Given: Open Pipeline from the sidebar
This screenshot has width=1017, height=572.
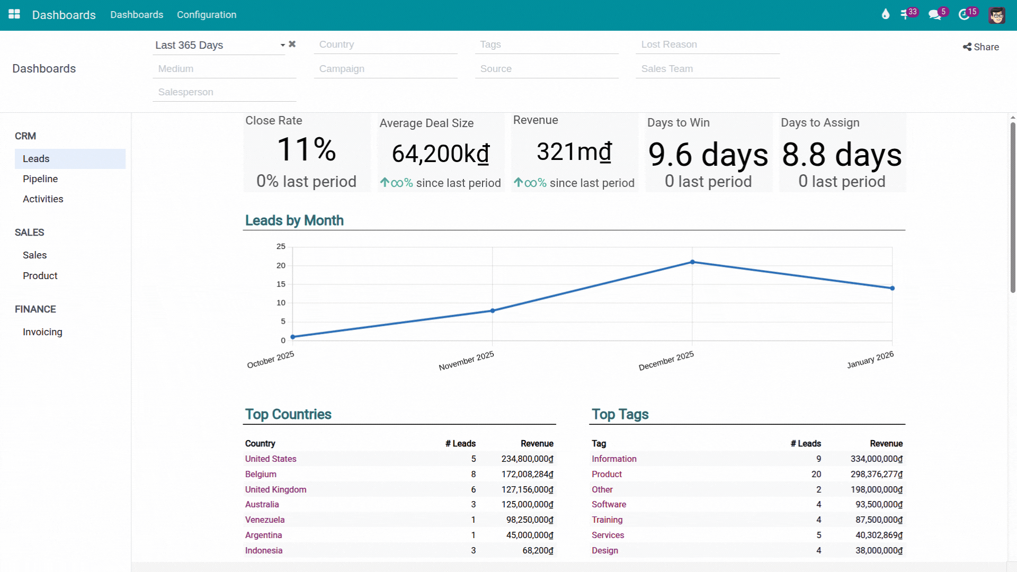Looking at the screenshot, I should [x=40, y=178].
